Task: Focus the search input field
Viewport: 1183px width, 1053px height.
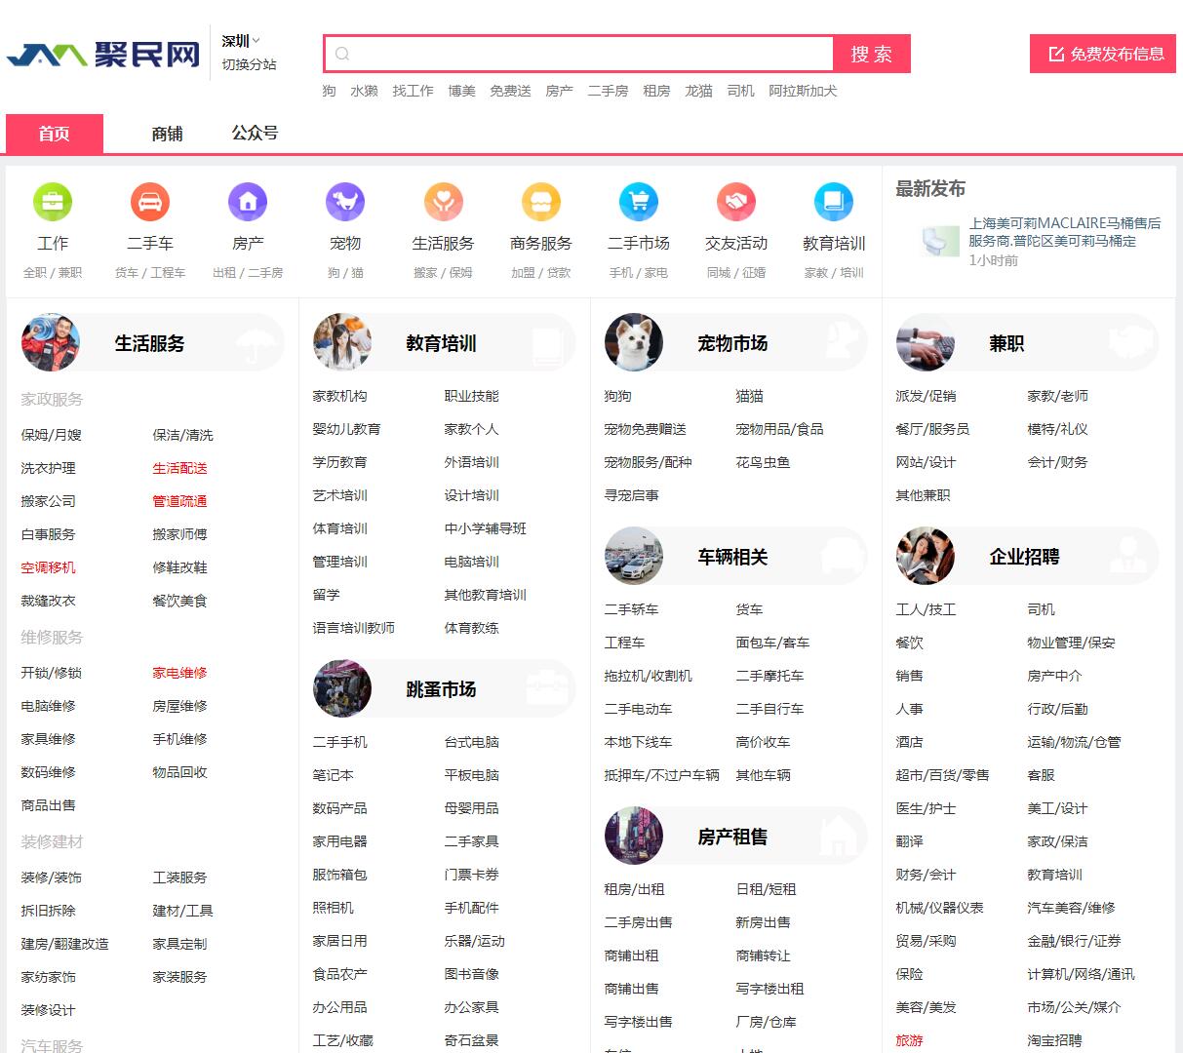Action: click(579, 54)
